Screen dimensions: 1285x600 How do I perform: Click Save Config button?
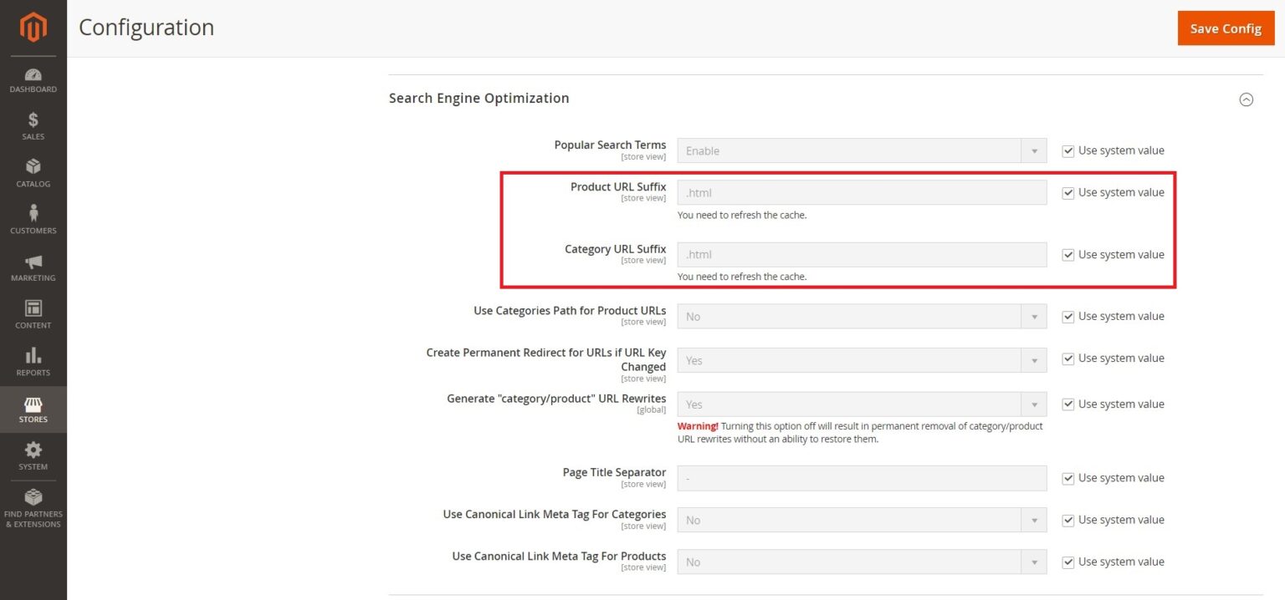pyautogui.click(x=1226, y=28)
